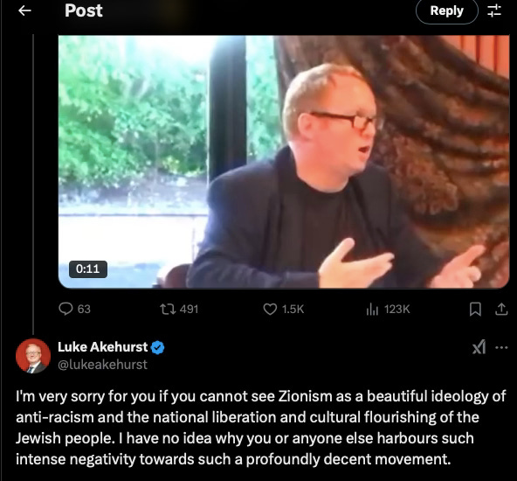Go back using the left arrow
This screenshot has width=517, height=481.
click(24, 10)
